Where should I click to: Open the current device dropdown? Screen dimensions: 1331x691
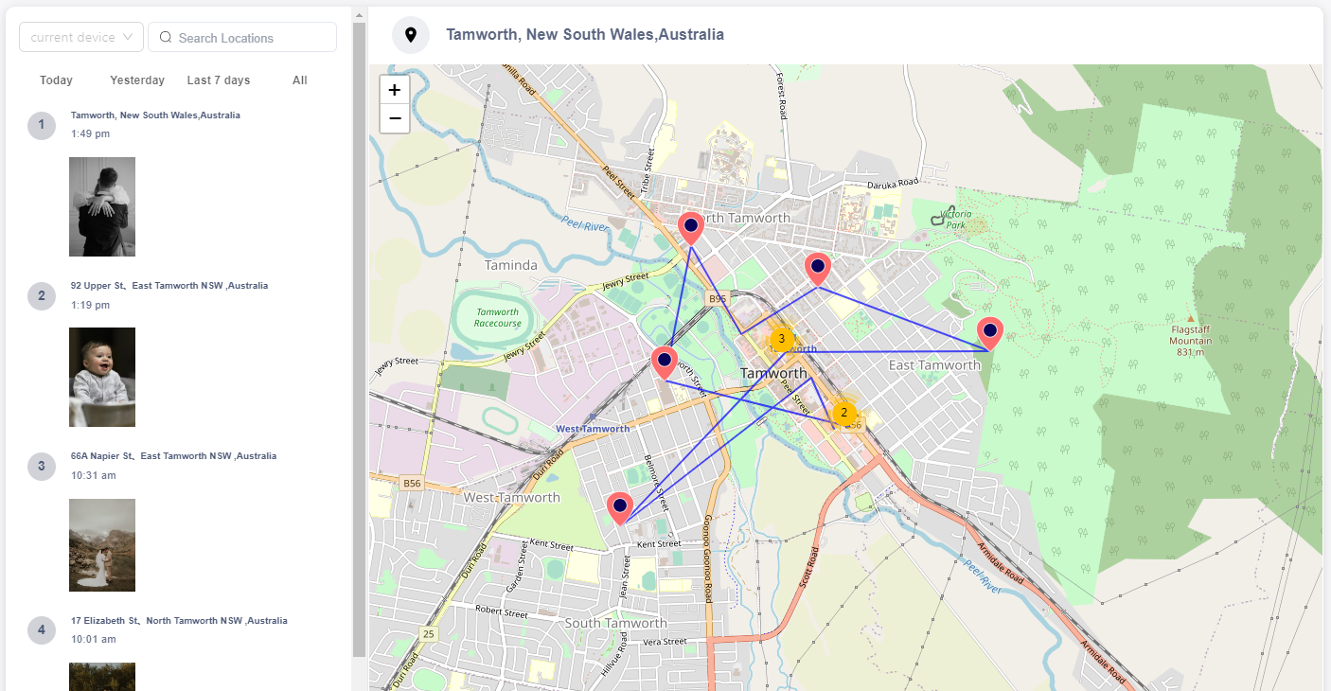[80, 37]
